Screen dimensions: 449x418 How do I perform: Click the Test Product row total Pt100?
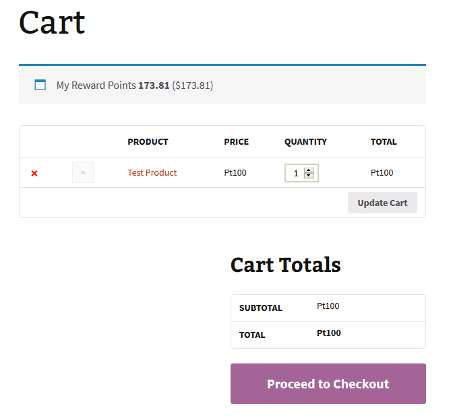click(x=382, y=172)
